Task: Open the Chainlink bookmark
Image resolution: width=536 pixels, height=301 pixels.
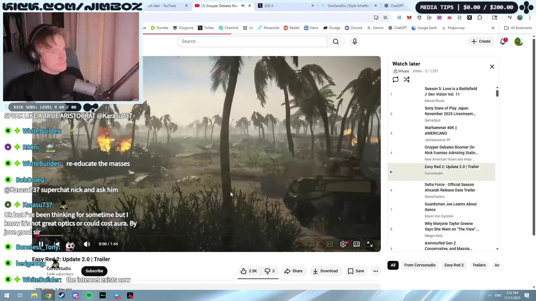Action: [228, 28]
